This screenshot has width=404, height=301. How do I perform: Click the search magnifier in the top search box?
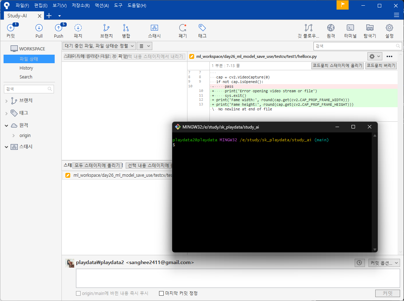point(398,46)
